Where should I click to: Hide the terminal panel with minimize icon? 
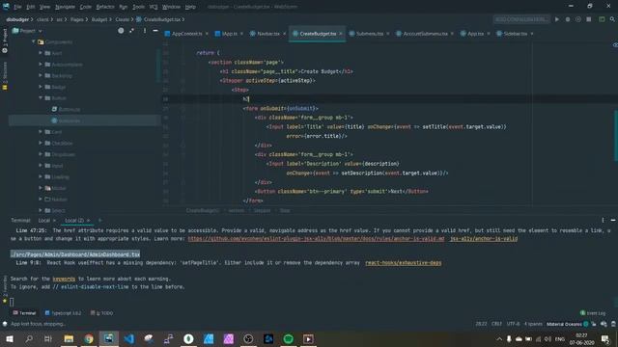[x=613, y=221]
